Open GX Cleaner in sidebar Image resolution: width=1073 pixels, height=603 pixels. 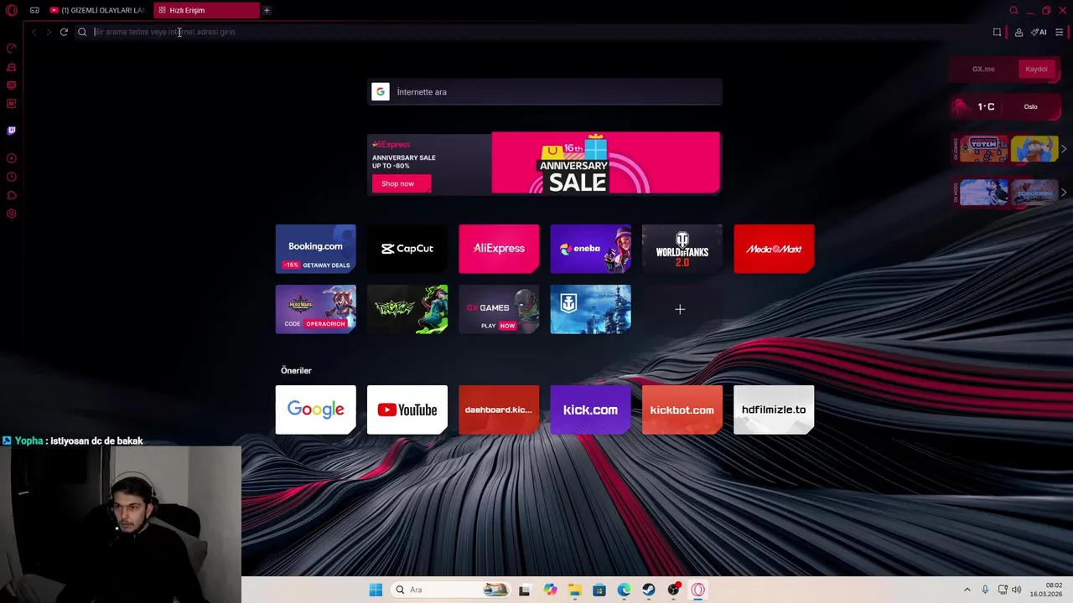click(x=12, y=67)
